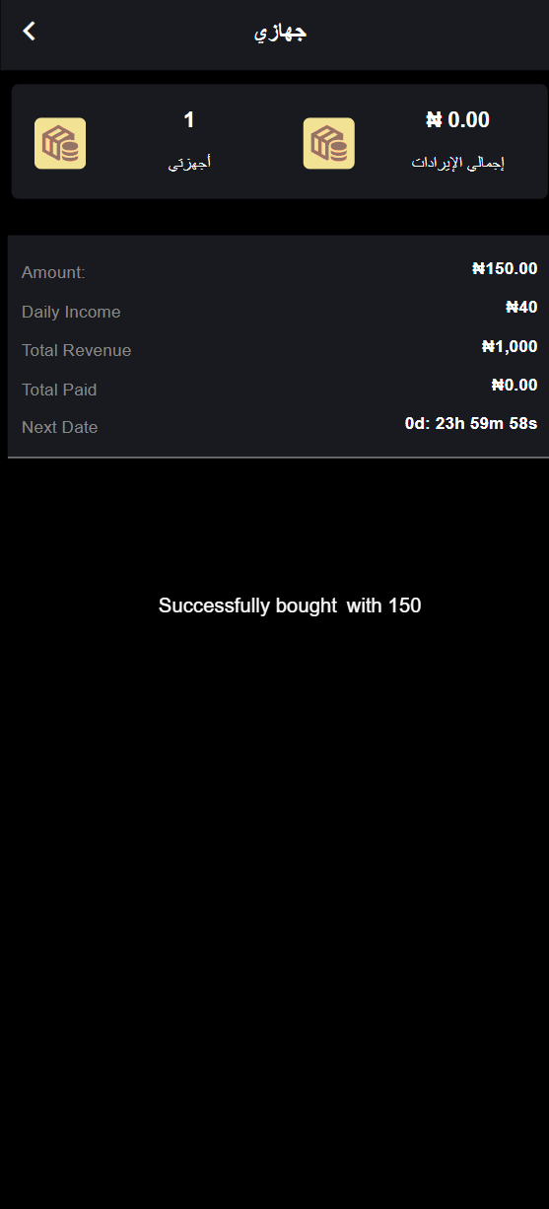
Task: Click the revenue box icon beside ₦ 0.00
Action: click(x=328, y=144)
